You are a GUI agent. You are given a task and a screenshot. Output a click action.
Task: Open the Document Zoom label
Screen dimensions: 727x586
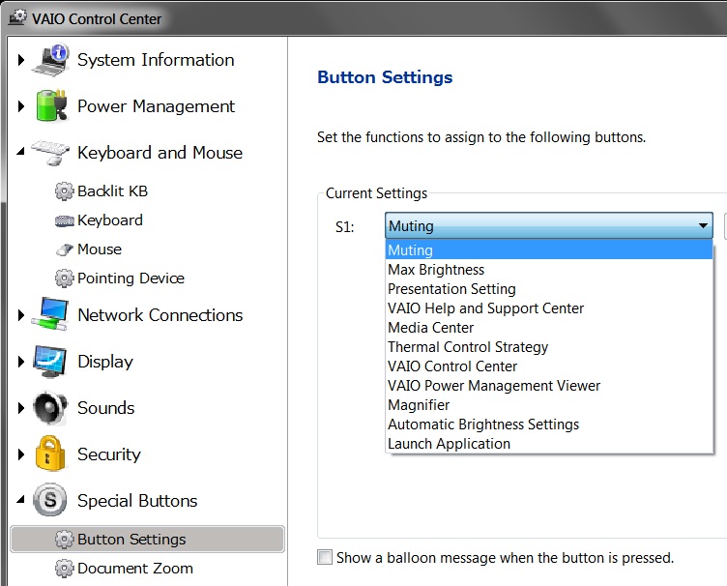135,569
